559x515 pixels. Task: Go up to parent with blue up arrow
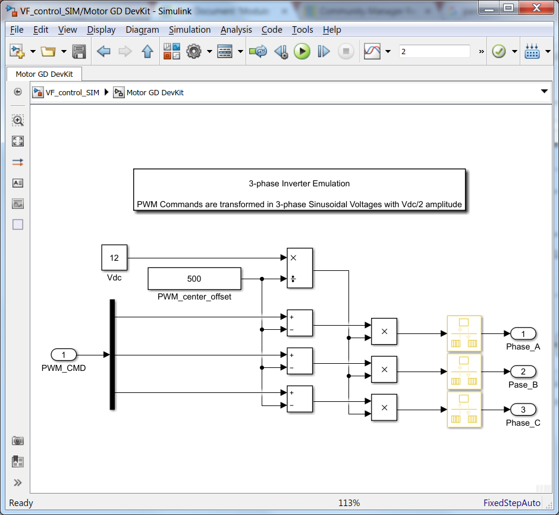(147, 51)
